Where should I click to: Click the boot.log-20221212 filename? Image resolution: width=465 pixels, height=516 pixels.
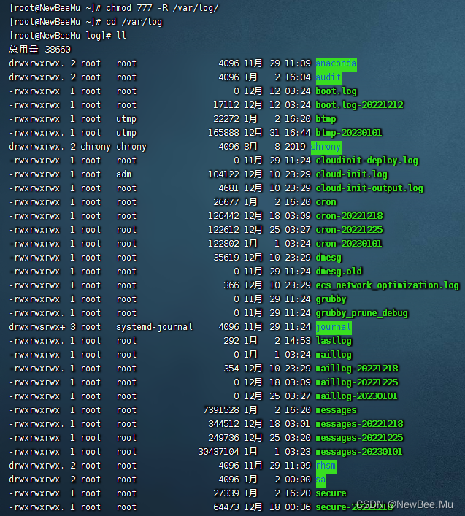pos(359,105)
